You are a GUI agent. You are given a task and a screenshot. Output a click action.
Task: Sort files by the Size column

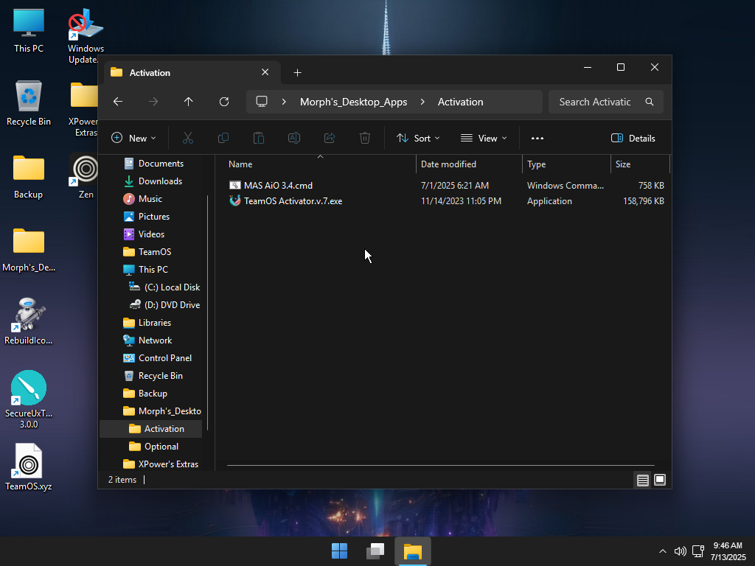tap(641, 164)
